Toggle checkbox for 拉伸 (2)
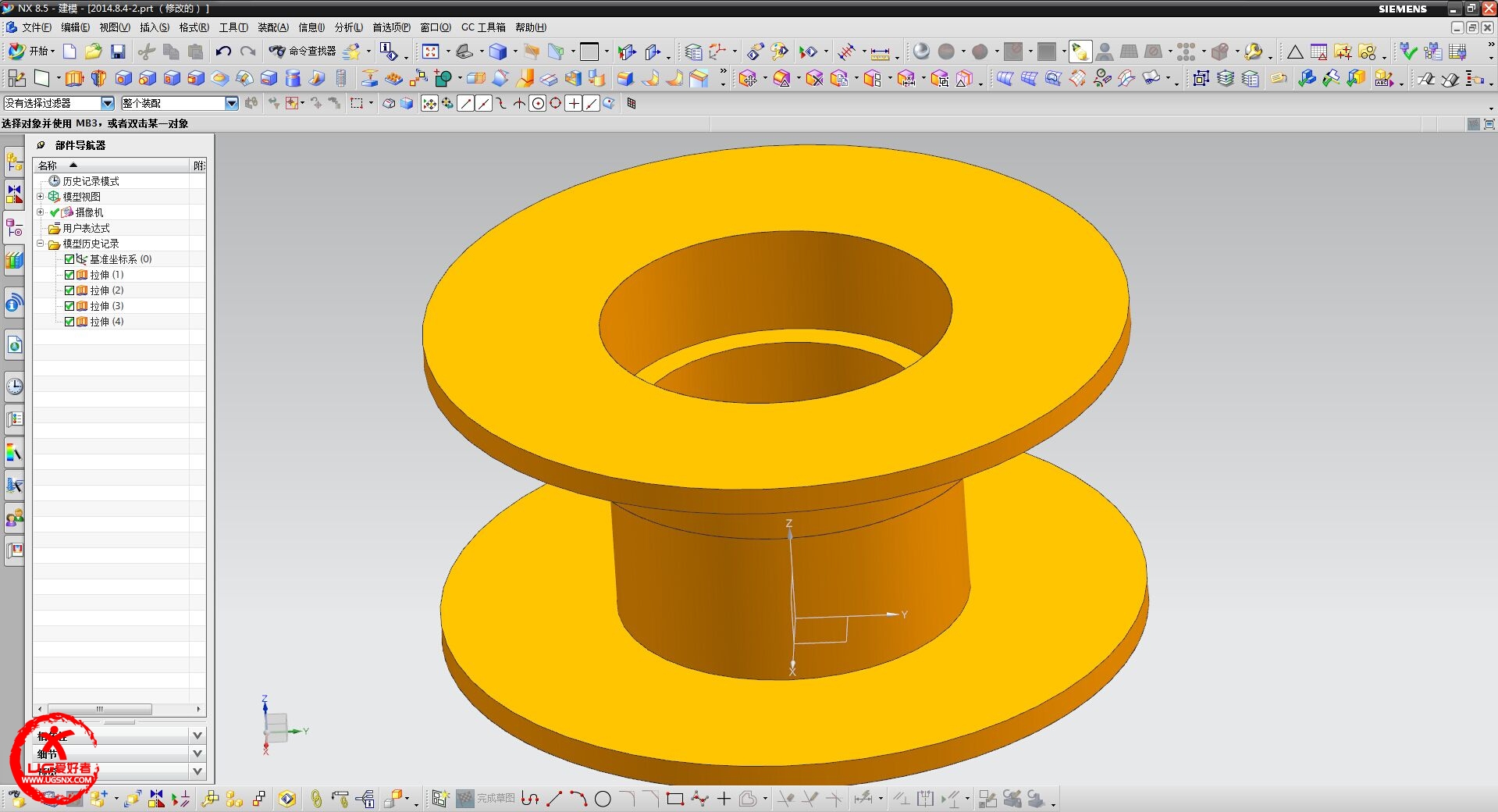1498x812 pixels. point(69,290)
